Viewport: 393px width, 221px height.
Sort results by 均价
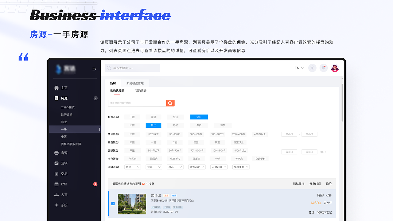coord(329,184)
